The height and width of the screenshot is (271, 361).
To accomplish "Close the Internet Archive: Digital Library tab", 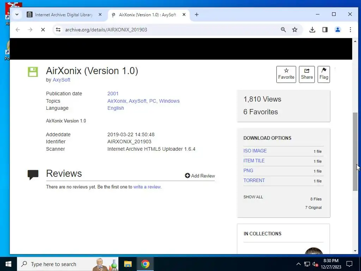I will (x=100, y=14).
